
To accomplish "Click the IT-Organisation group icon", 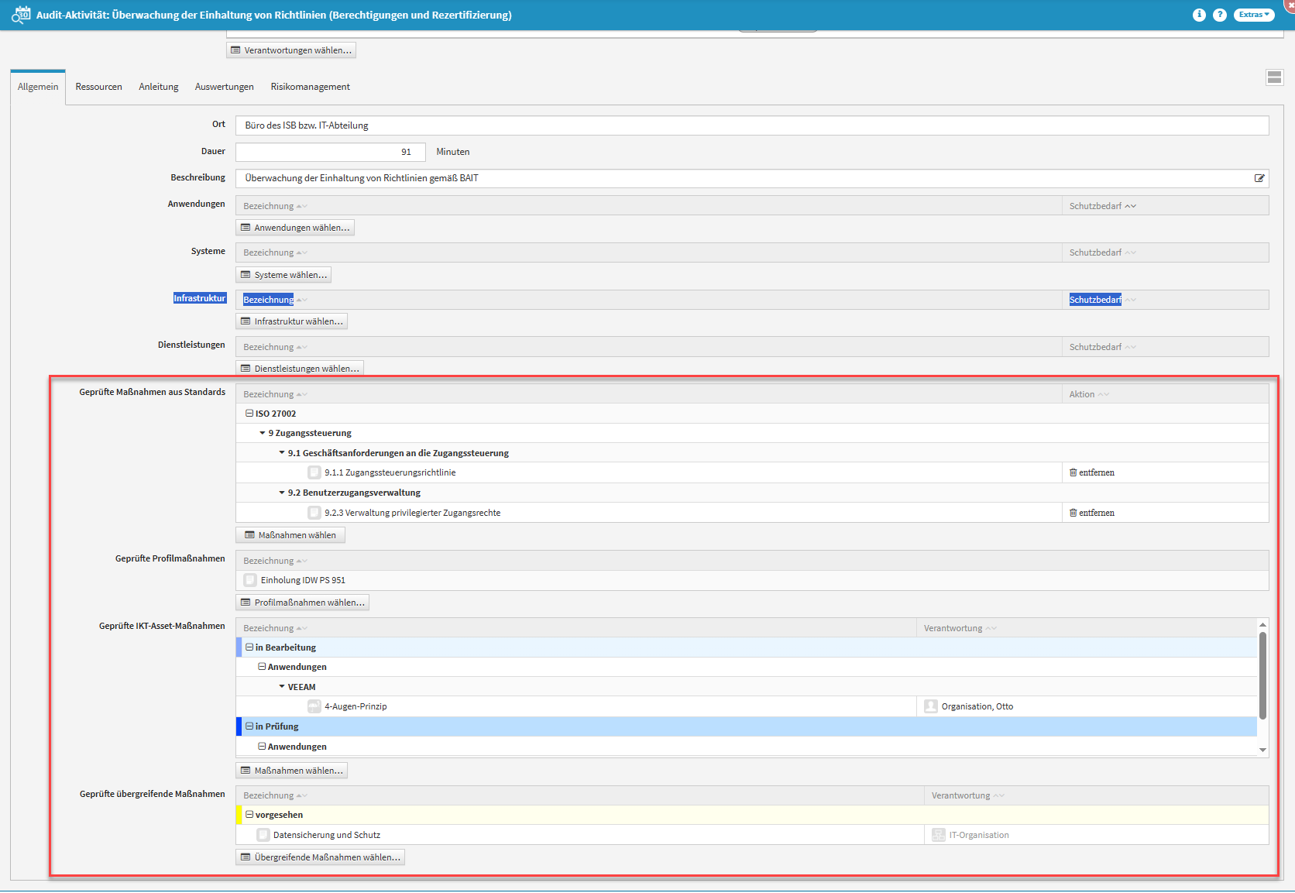I will [939, 835].
